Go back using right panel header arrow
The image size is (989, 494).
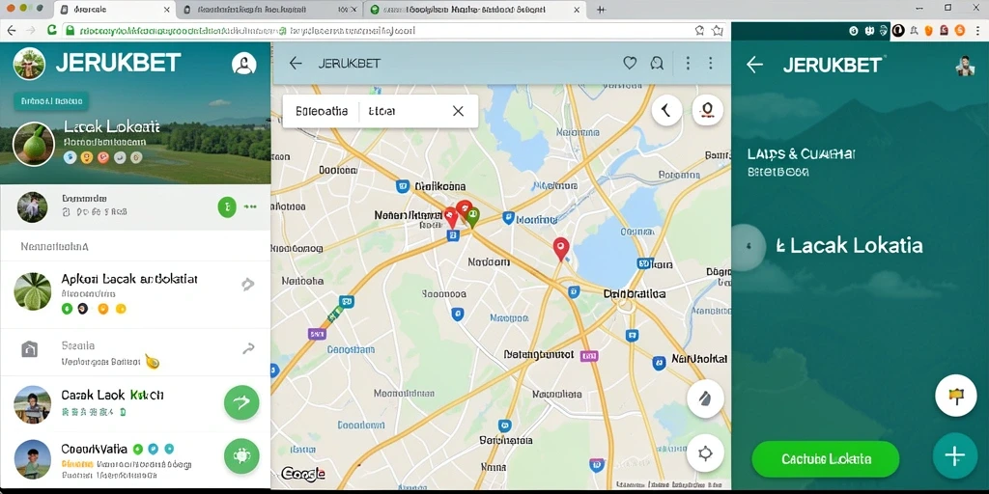754,65
